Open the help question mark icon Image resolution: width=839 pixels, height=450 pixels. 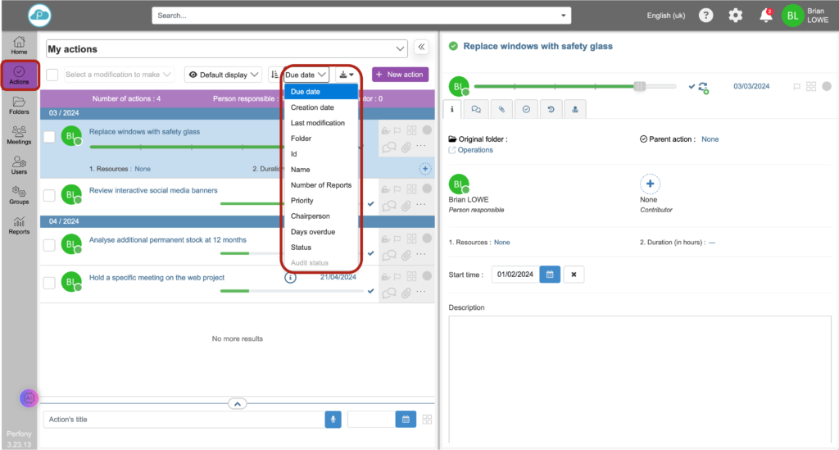click(x=705, y=16)
